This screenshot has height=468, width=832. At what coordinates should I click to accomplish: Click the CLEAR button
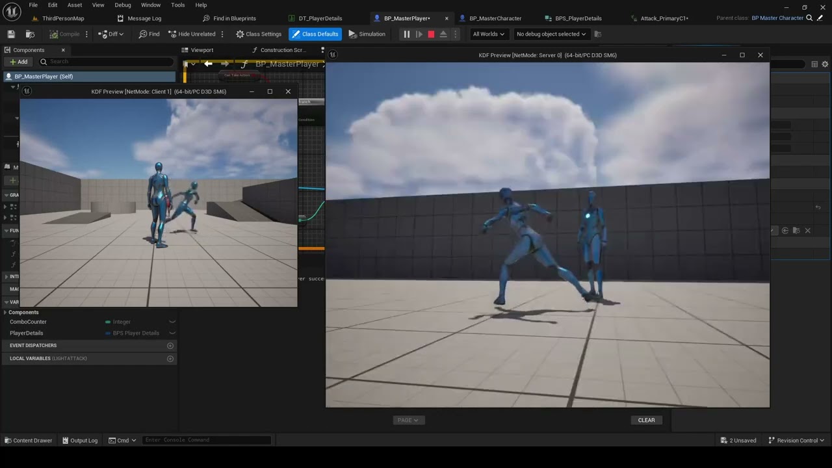(646, 420)
